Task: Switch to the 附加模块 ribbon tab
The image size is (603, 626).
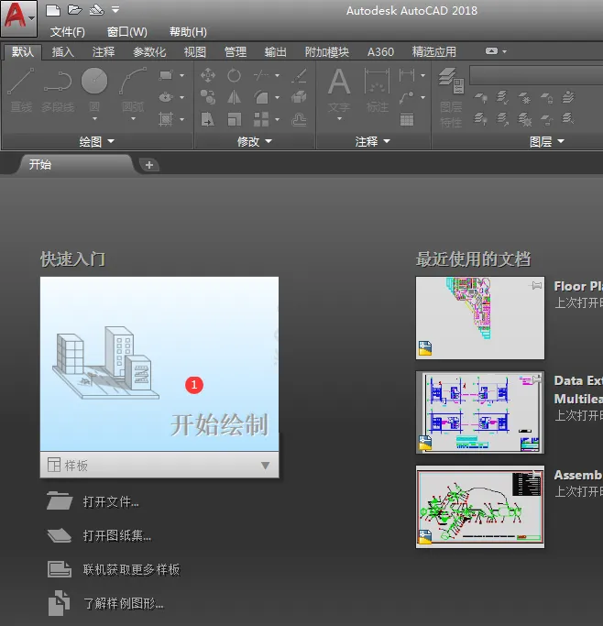Action: (x=327, y=52)
